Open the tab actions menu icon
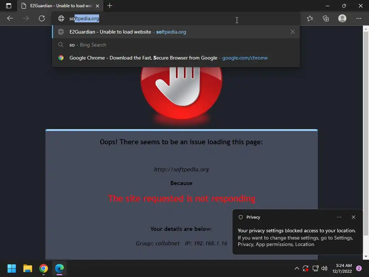369x277 pixels. (9, 6)
